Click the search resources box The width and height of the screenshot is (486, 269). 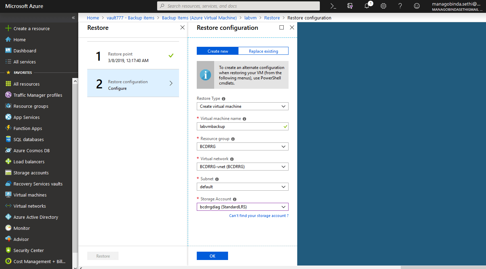coord(238,6)
